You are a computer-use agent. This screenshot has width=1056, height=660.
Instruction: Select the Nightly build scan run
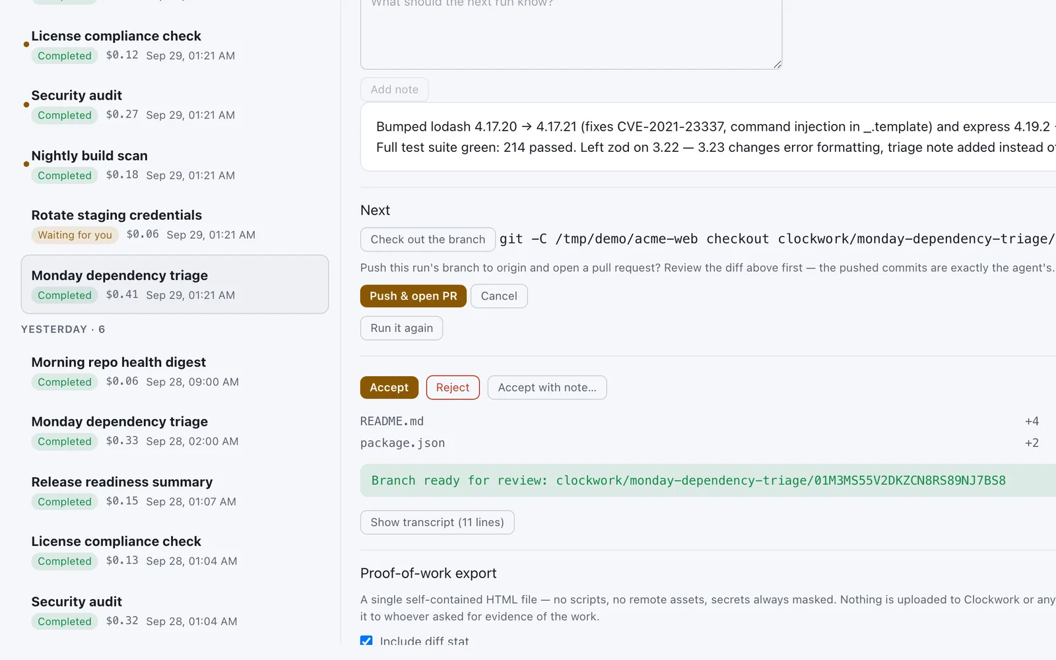(175, 165)
